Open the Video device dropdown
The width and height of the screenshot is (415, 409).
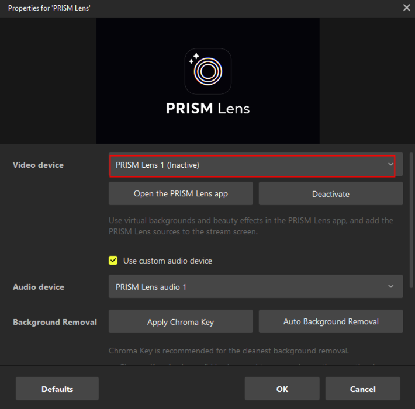click(x=251, y=165)
